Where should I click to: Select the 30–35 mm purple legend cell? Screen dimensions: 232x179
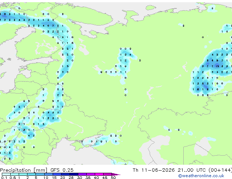point(82,174)
